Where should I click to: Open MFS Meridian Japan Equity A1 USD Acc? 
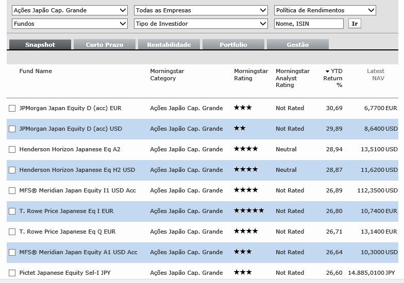[x=78, y=252]
